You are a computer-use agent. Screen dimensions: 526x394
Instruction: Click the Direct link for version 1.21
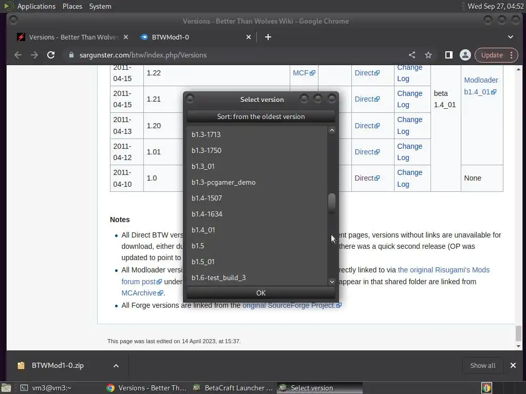[x=367, y=99]
